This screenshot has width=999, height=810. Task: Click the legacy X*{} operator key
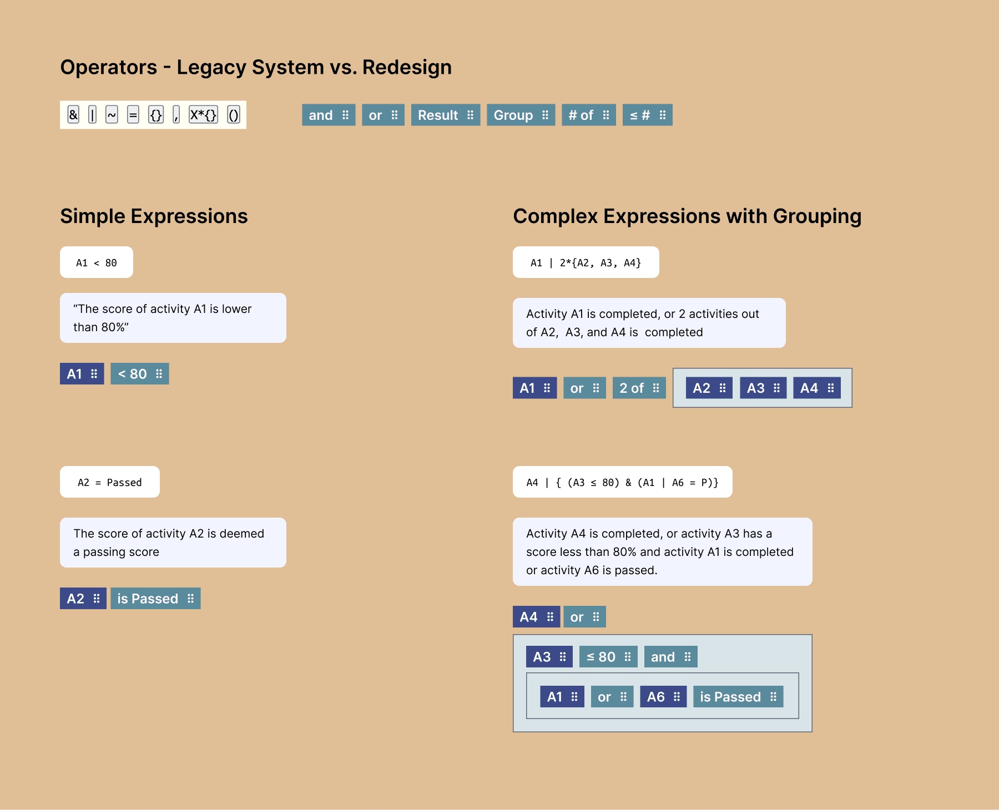click(x=203, y=115)
